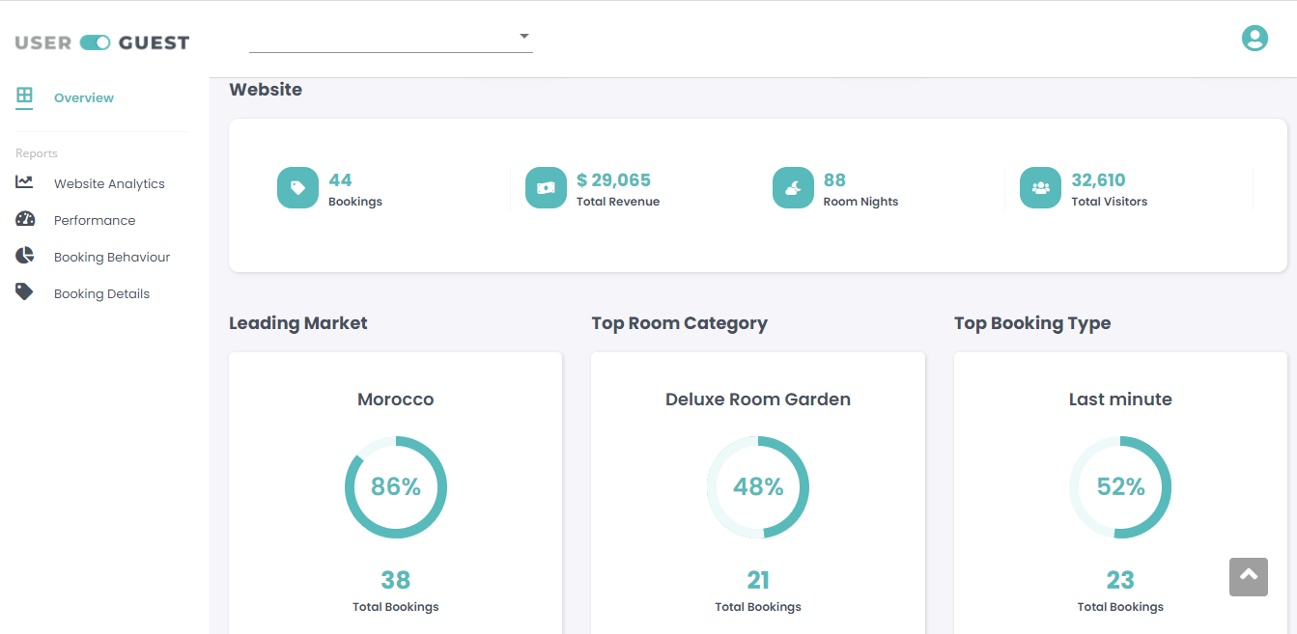Open the user profile icon
Screen dimensions: 1297x634
(x=1255, y=38)
